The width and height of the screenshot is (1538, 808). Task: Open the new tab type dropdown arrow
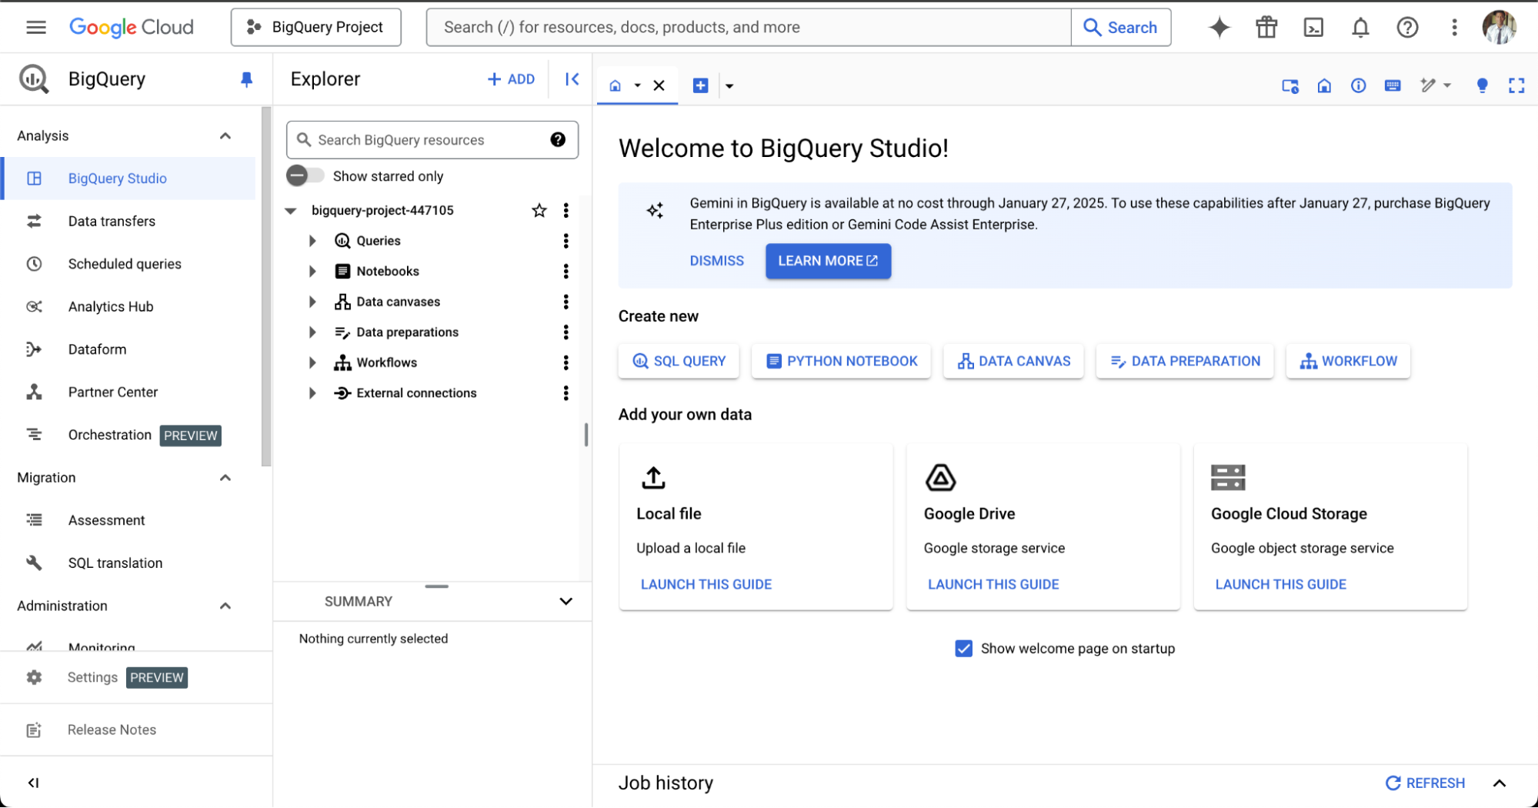click(729, 85)
